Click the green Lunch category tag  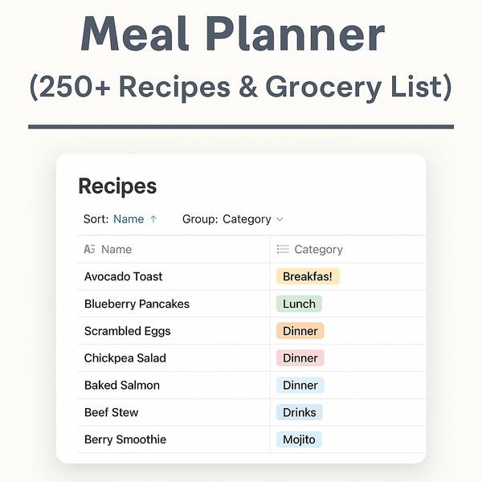pyautogui.click(x=299, y=304)
